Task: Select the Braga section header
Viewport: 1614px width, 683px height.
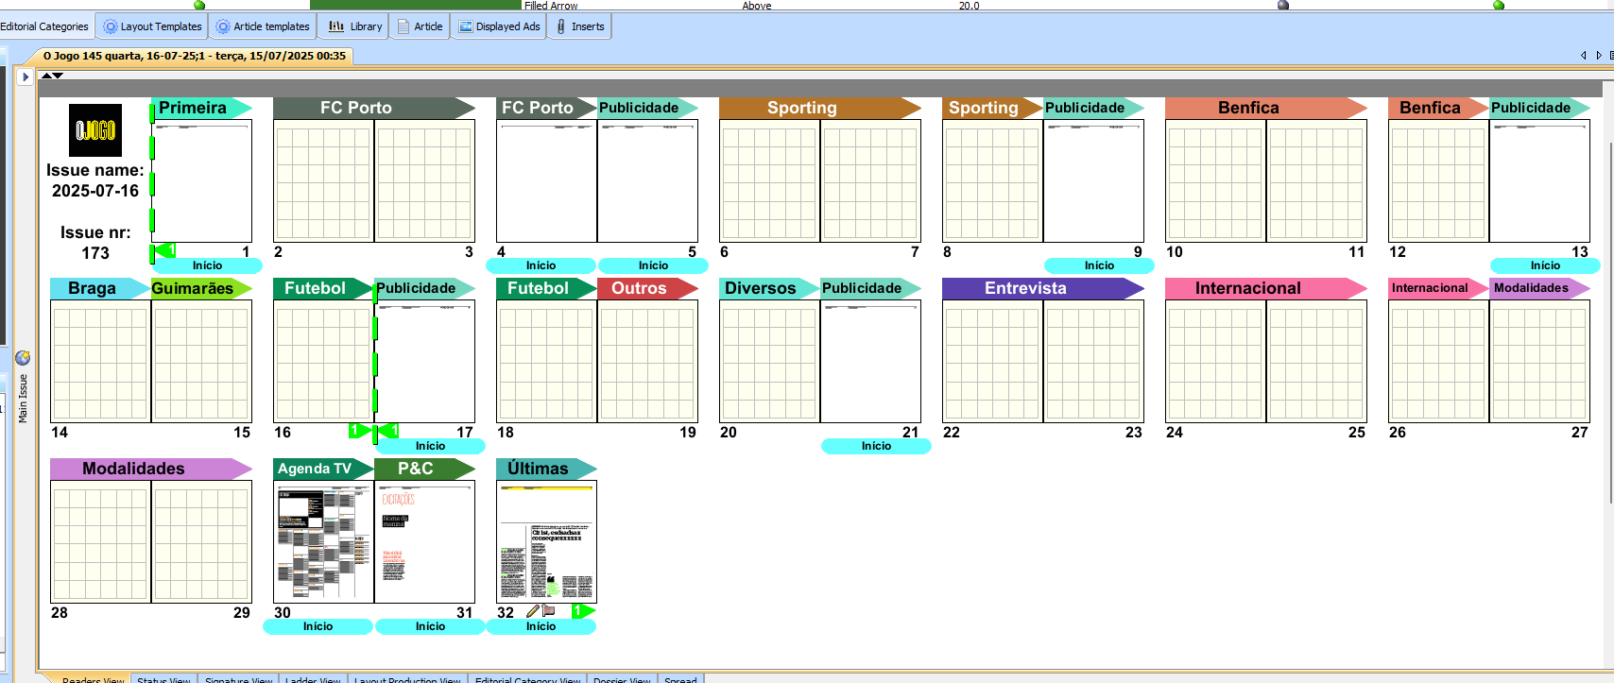Action: pos(100,288)
